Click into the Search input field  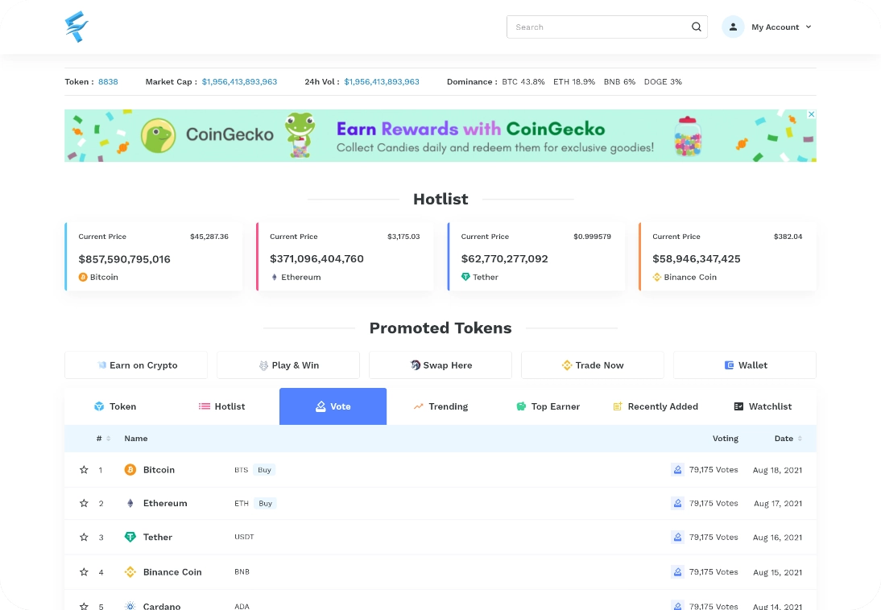(596, 27)
